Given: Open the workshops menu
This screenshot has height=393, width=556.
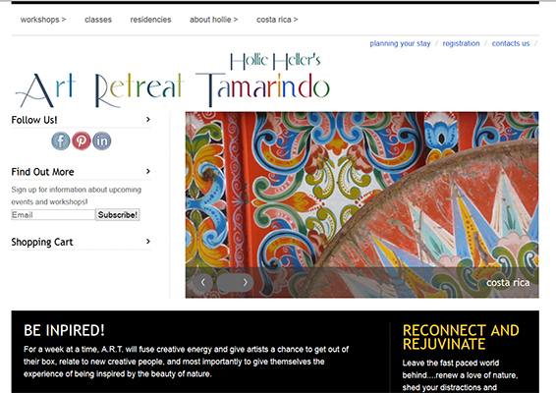Looking at the screenshot, I should tap(43, 20).
